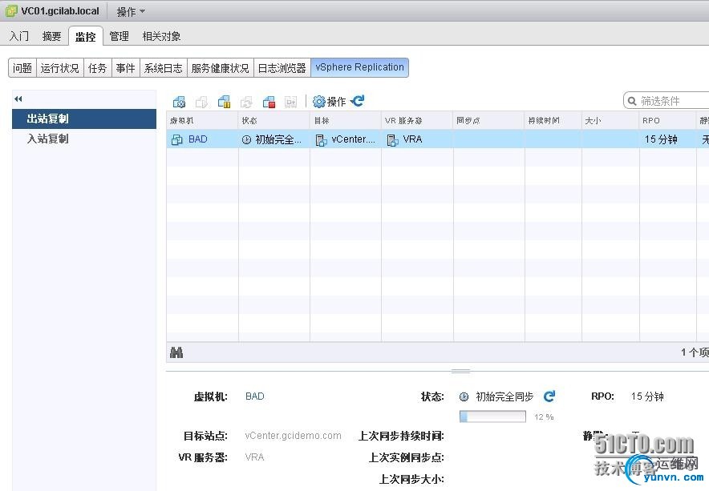Stop replication with the red square icon
The width and height of the screenshot is (709, 491).
[x=269, y=102]
